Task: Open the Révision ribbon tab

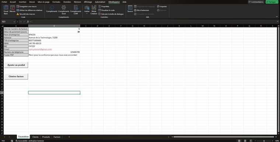Action: 77,2
